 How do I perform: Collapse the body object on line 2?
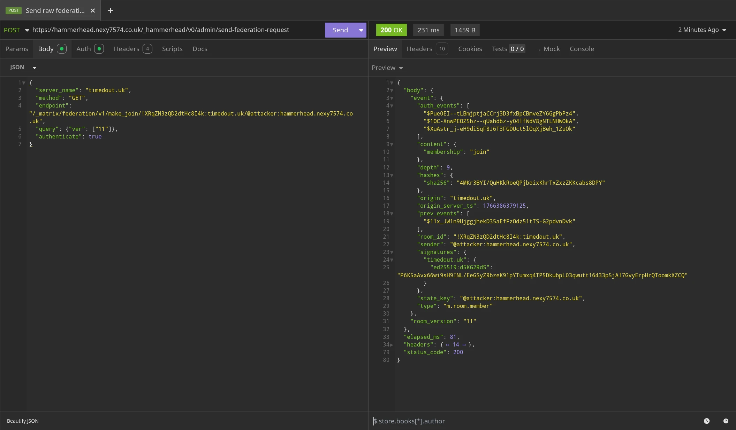(x=392, y=90)
